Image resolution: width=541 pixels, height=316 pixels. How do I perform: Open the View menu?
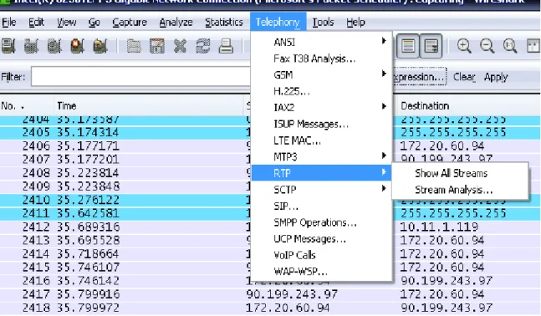pos(67,23)
